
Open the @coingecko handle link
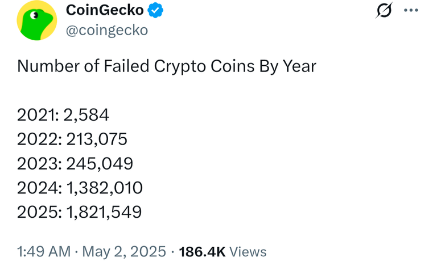107,30
